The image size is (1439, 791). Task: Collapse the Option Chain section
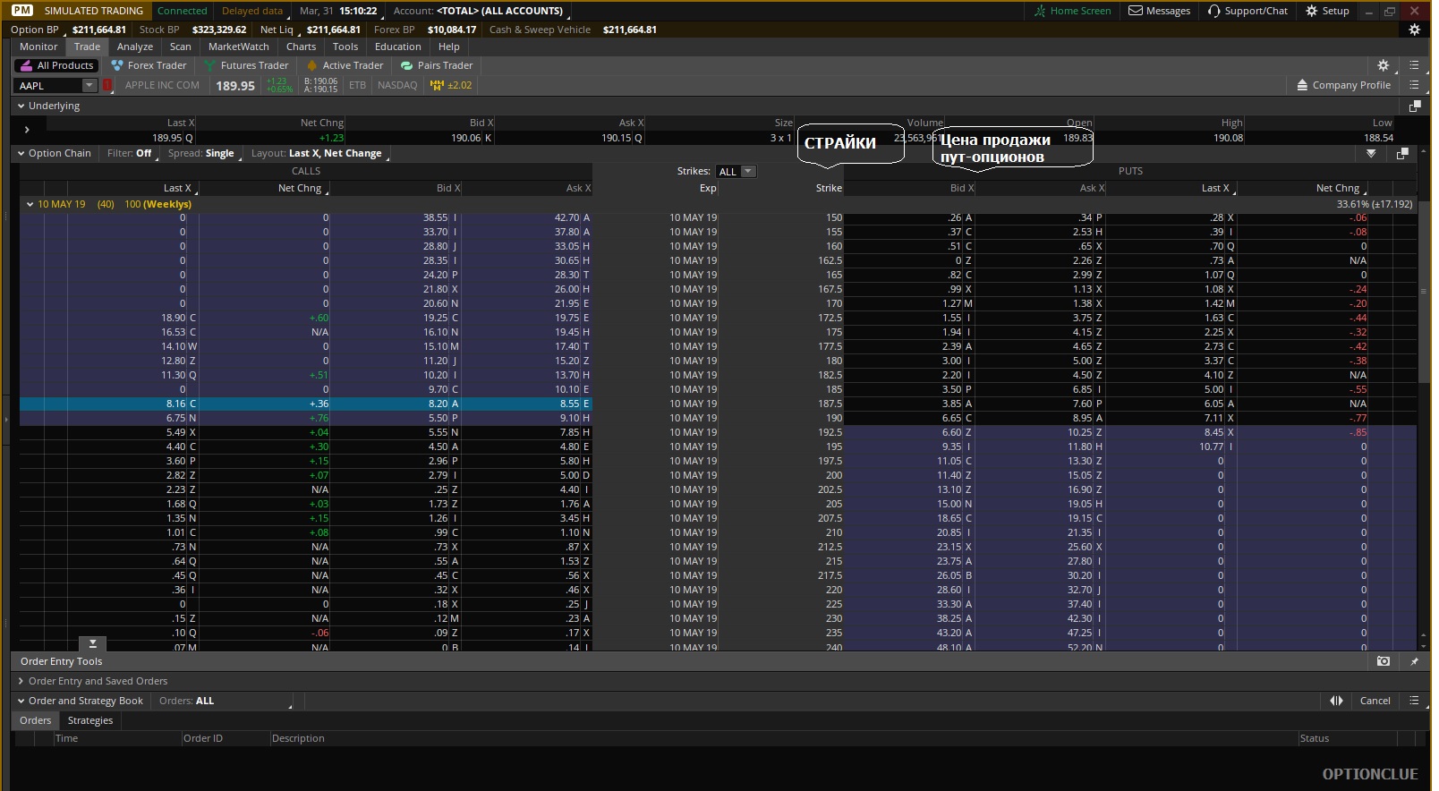pyautogui.click(x=21, y=153)
